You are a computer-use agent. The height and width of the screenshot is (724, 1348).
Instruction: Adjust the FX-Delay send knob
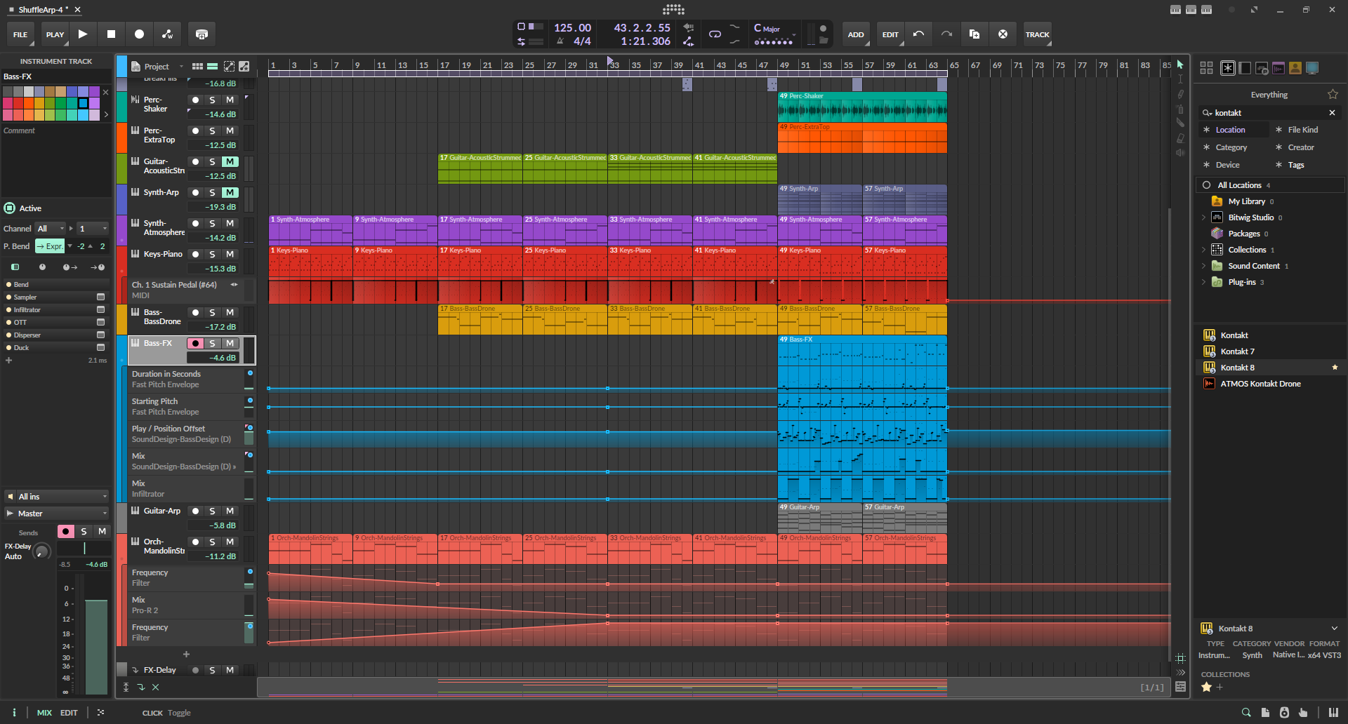pyautogui.click(x=42, y=551)
